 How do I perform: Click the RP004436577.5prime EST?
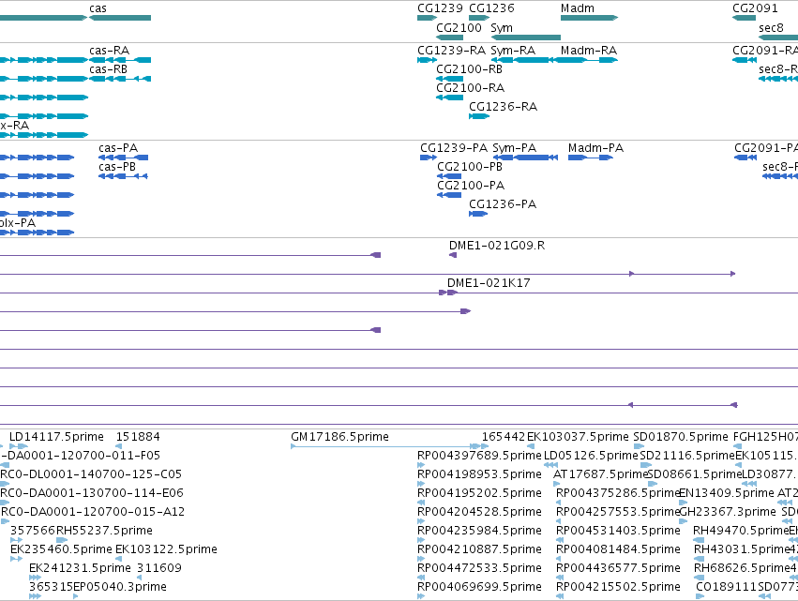(x=559, y=578)
